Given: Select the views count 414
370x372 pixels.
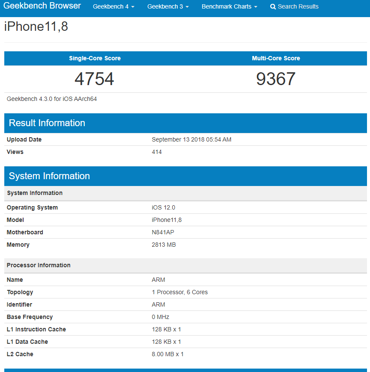Looking at the screenshot, I should pyautogui.click(x=157, y=152).
